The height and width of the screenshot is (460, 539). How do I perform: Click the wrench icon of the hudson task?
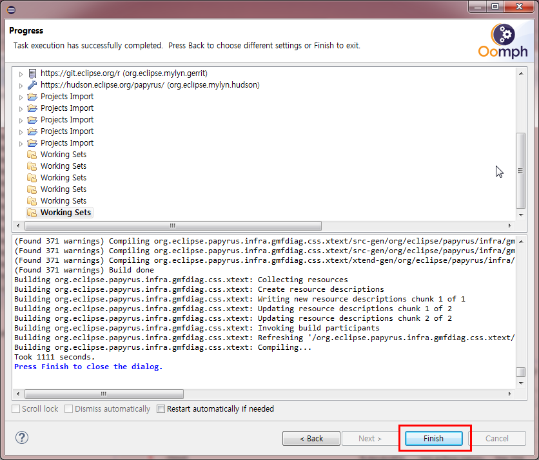pos(32,85)
